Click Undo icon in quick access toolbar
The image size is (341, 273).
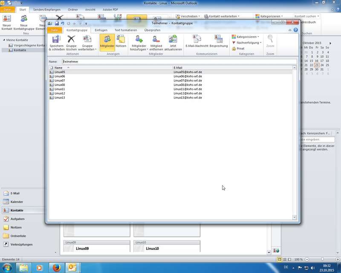[x=63, y=23]
